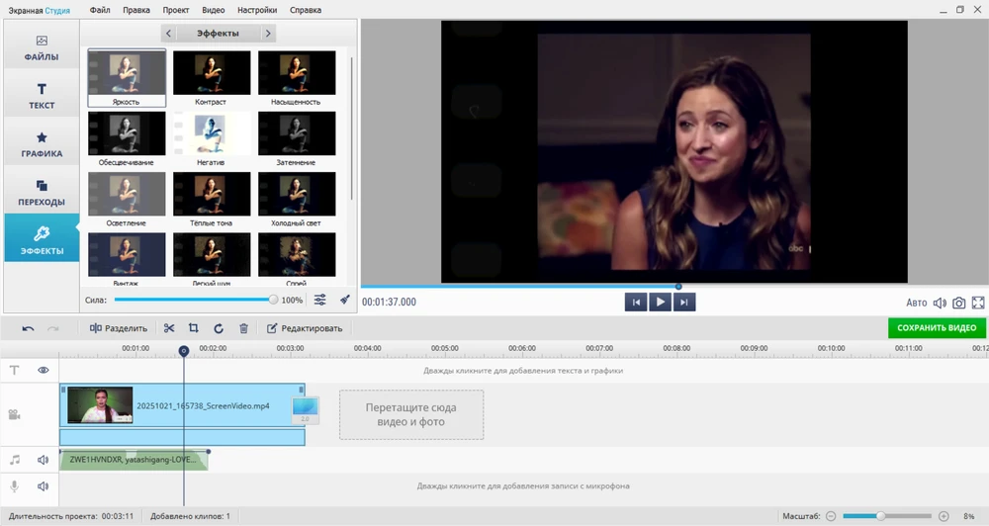989x526 pixels.
Task: Switch to the Переходы tab
Action: click(43, 192)
